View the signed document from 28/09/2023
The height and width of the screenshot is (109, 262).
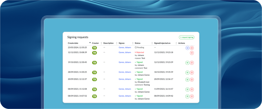pyautogui.click(x=188, y=72)
